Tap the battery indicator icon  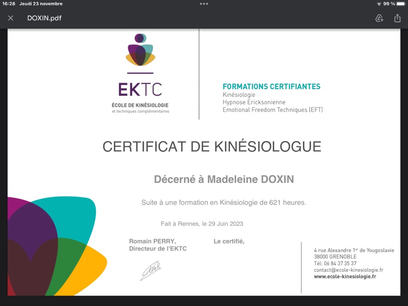click(400, 4)
